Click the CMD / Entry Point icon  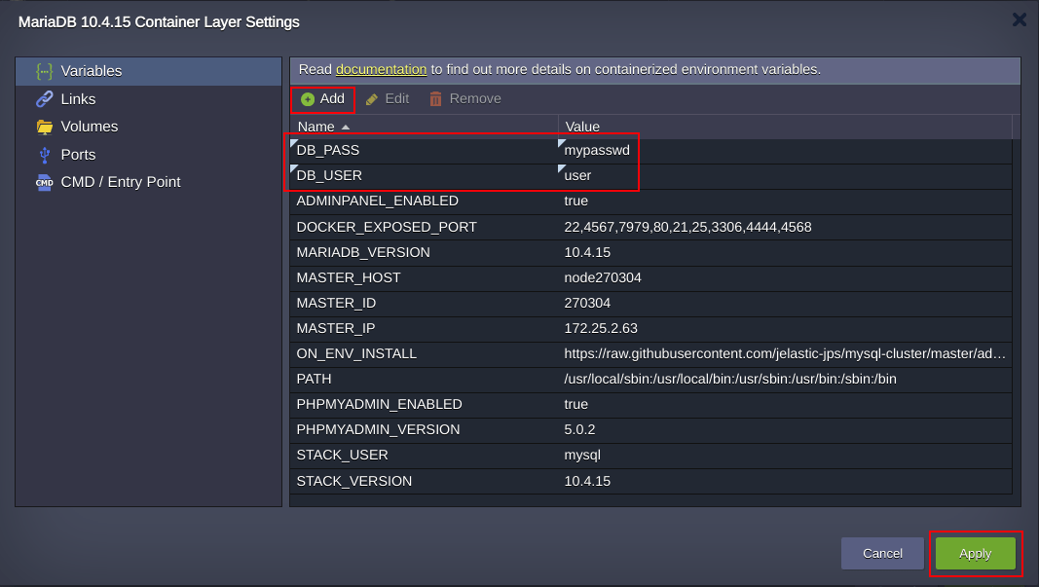coord(44,182)
